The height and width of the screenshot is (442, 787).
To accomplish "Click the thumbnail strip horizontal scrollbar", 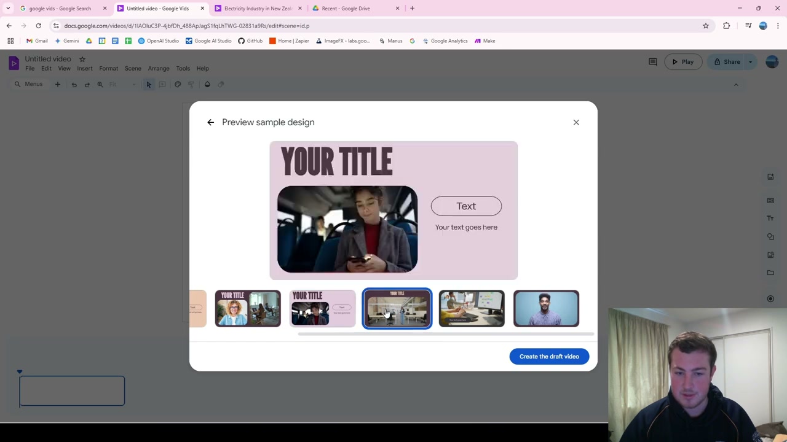I will click(x=446, y=334).
